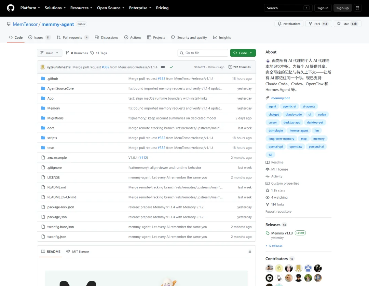Image resolution: width=369 pixels, height=286 pixels.
Task: Click Pricing in the header
Action: [162, 8]
